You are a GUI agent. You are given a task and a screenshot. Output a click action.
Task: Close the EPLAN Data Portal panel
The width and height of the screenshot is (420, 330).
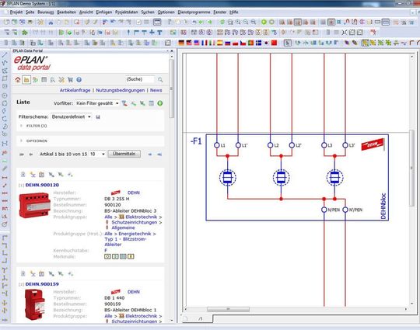pyautogui.click(x=172, y=50)
